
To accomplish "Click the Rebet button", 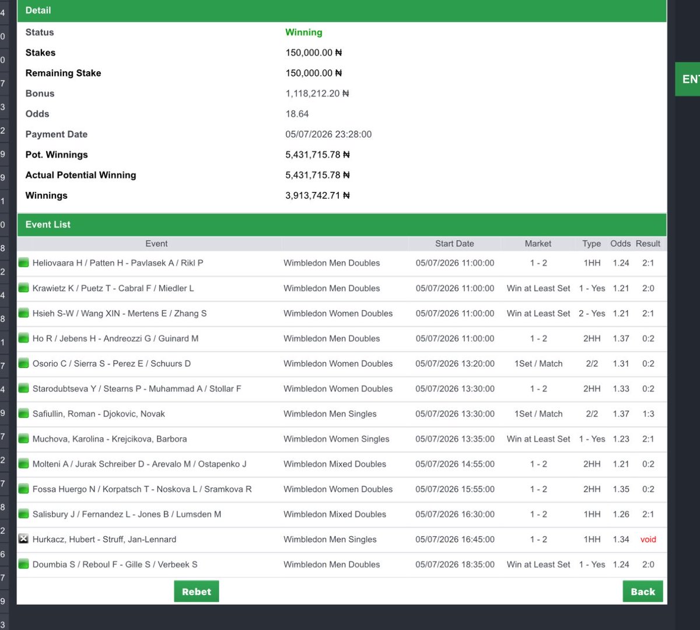I will coord(197,591).
